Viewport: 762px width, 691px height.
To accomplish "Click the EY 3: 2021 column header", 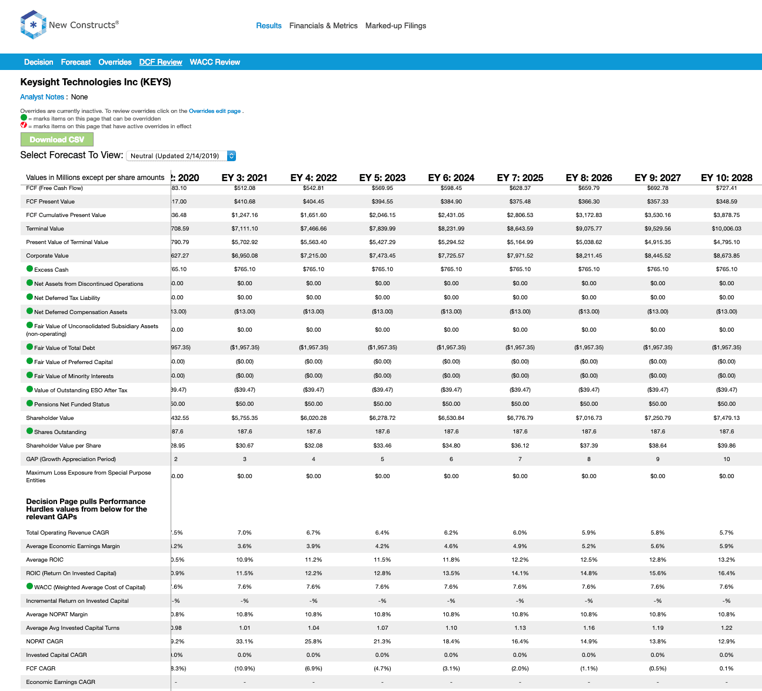I will click(245, 178).
